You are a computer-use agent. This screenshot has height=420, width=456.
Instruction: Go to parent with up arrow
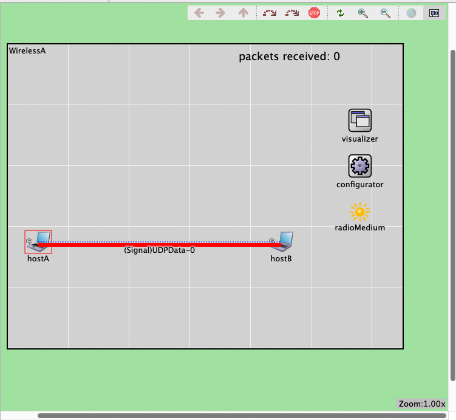pos(243,13)
